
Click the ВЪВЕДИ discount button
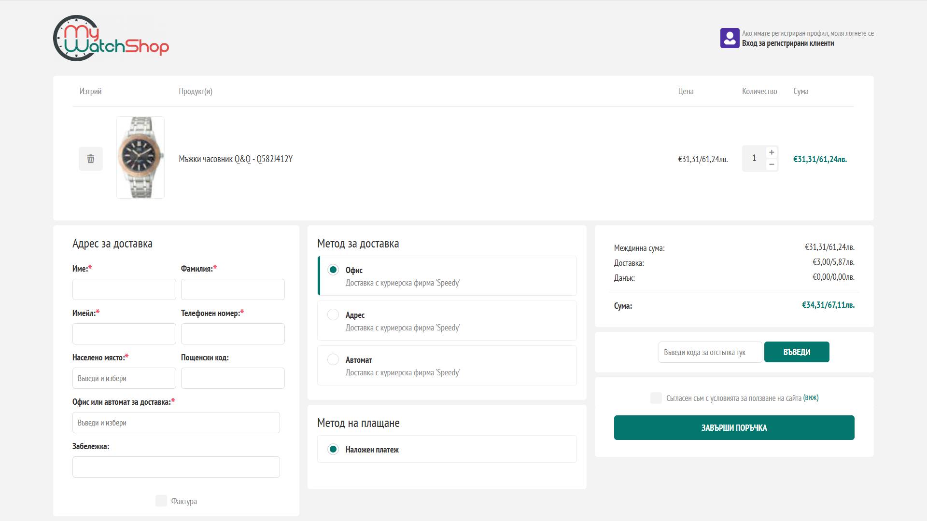coord(797,352)
